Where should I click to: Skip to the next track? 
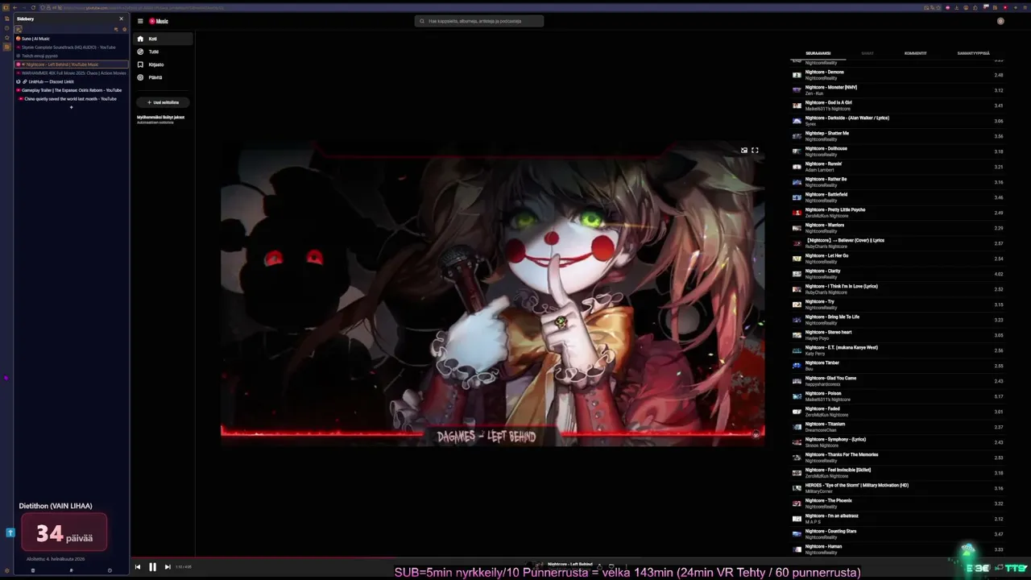pos(167,567)
